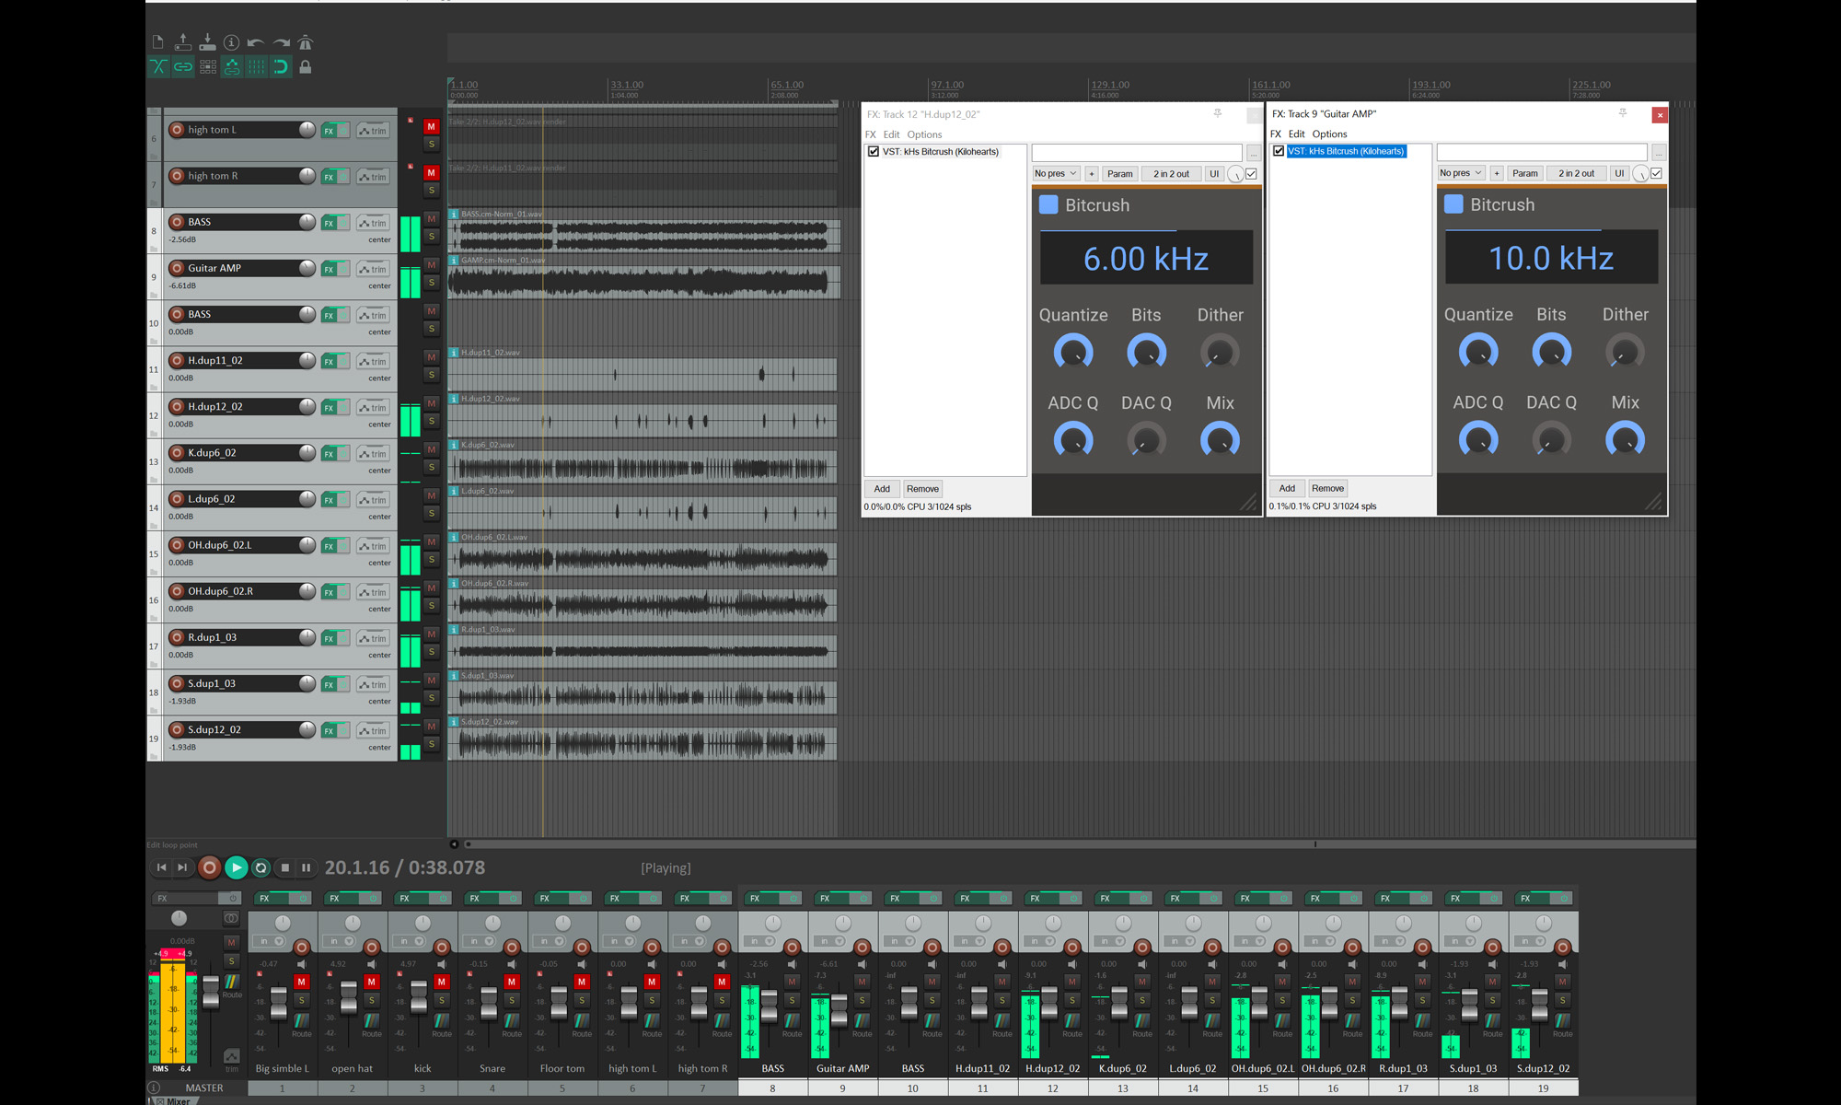Screen dimensions: 1841x1105
Task: Uncheck kHs Bitcrush in Guitar AMP FX list
Action: coord(1279,151)
